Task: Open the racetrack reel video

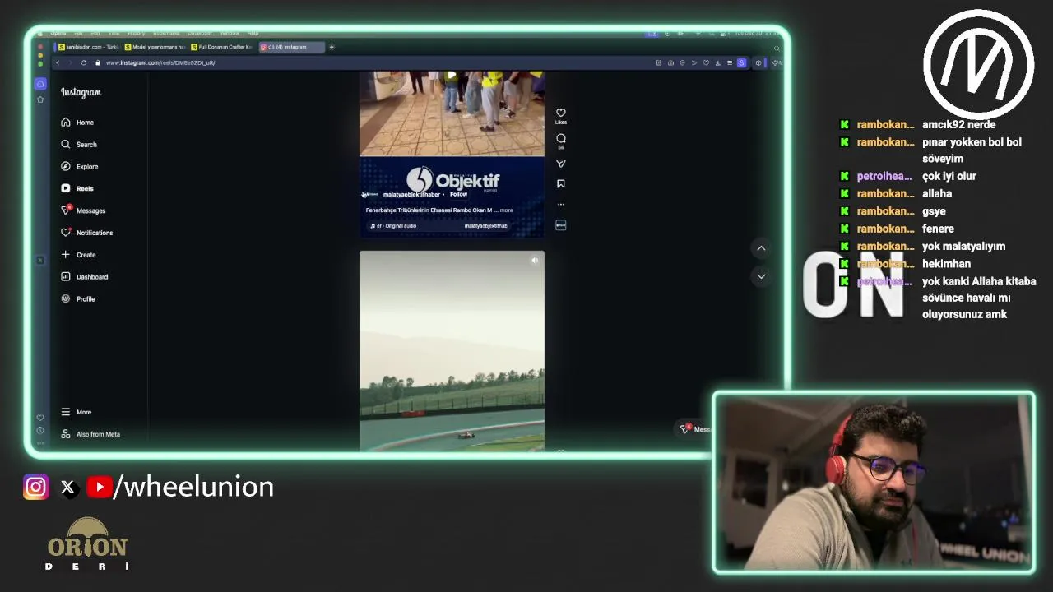Action: [452, 351]
